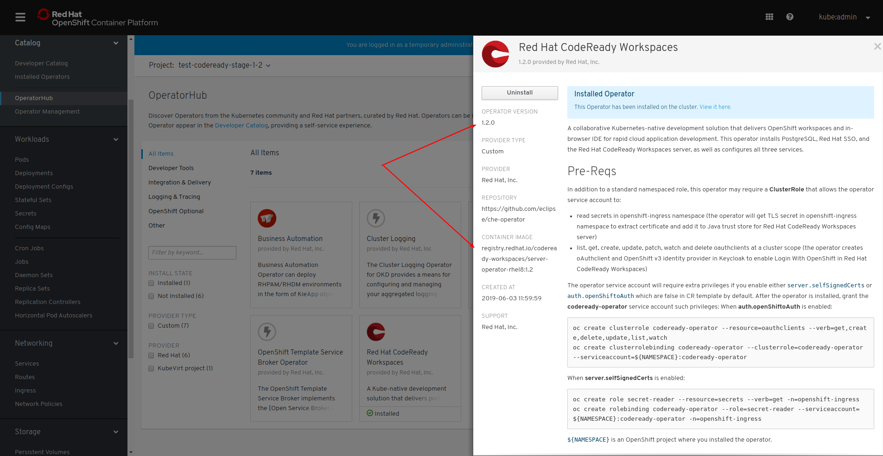The width and height of the screenshot is (883, 456).
Task: Follow the 'View it here' link
Action: coord(715,107)
